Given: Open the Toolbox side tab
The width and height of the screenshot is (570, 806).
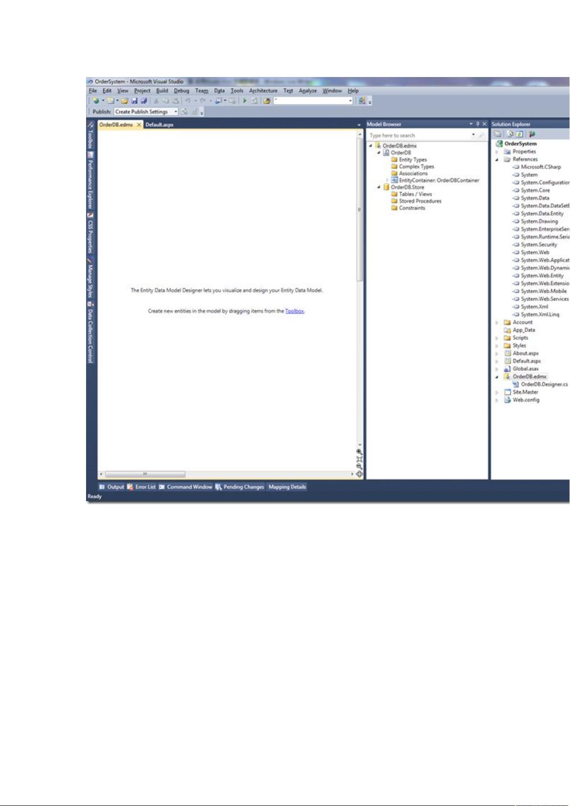Looking at the screenshot, I should [x=90, y=134].
